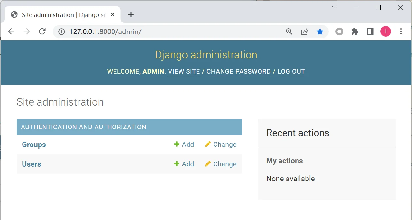Screen dimensions: 412x220
Task: Open the zoom magnifier icon in address bar
Action: point(289,31)
